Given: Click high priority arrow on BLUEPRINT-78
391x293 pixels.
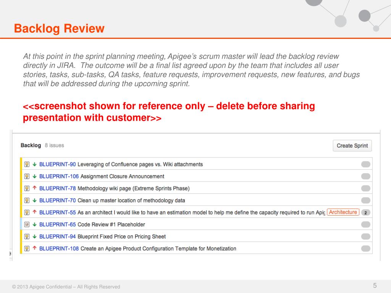Looking at the screenshot, I should click(x=35, y=188).
